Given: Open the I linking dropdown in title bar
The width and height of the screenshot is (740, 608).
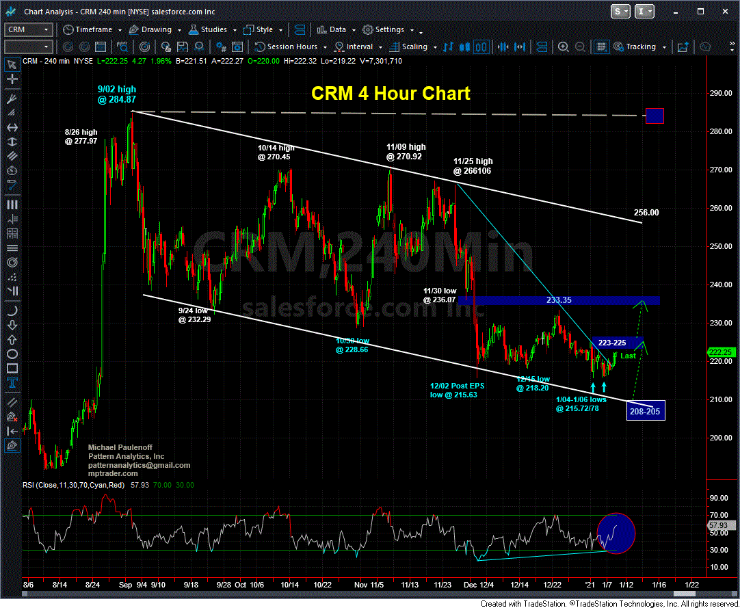Looking at the screenshot, I should pyautogui.click(x=645, y=11).
